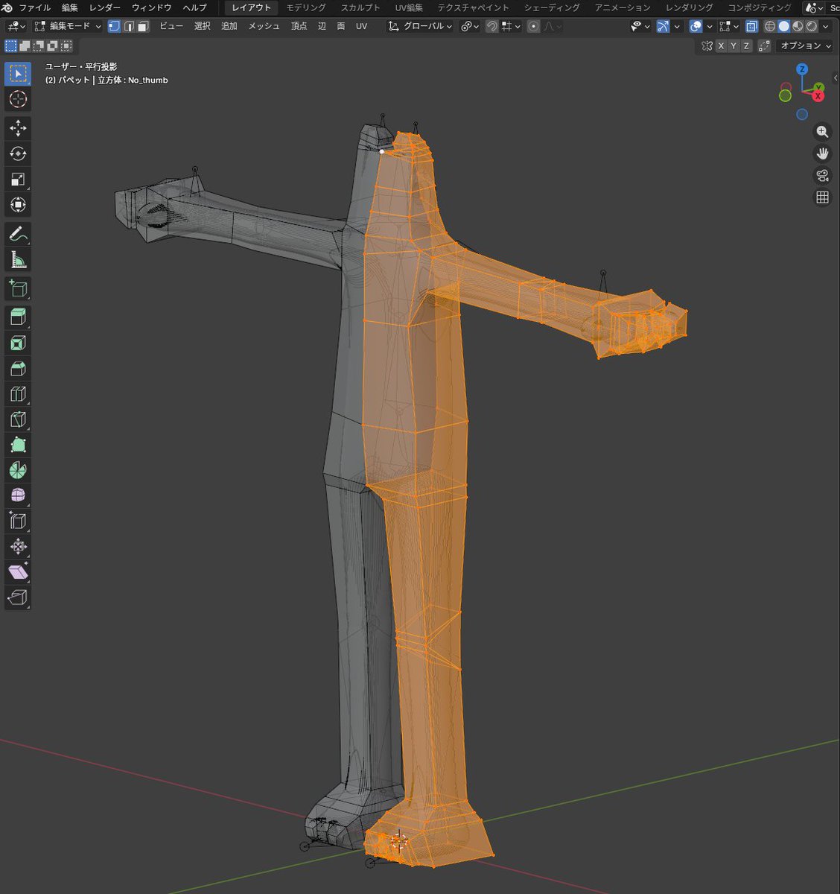Switch to the モデリング workspace tab
Screen dimensions: 840x894
(306, 7)
